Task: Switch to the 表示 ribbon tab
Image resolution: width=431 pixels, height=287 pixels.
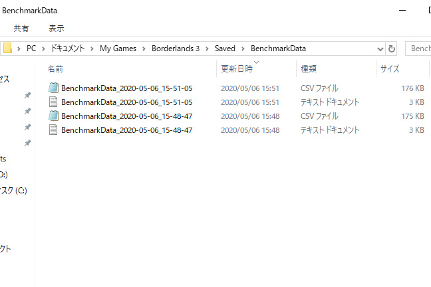Action: click(57, 29)
